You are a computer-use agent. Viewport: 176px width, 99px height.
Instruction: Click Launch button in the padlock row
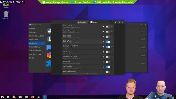143,31
